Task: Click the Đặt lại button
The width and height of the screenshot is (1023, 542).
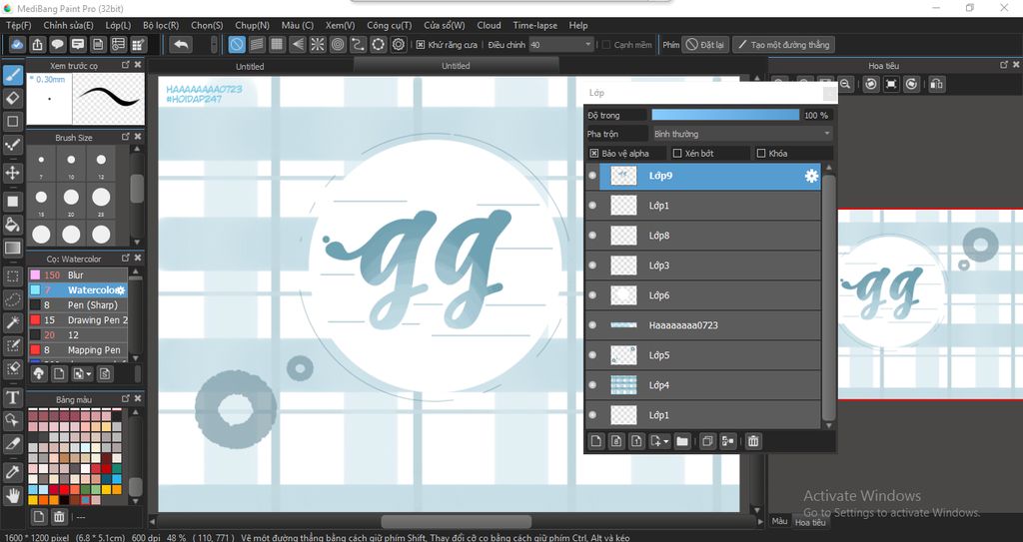Action: [x=706, y=44]
